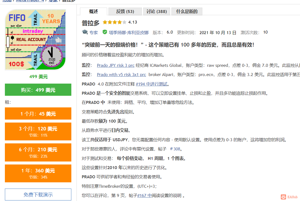The image size is (300, 201).
Task: Click the green verified shield icon
Action: pos(105,32)
